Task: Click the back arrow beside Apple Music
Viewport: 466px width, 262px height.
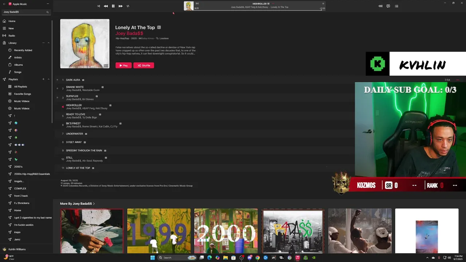Action: point(4,4)
